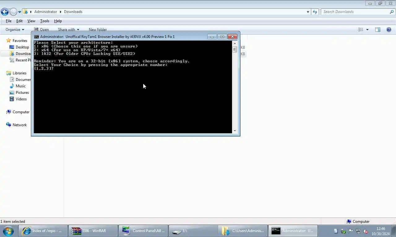
Task: Click console scrollbar down arrow
Action: pos(235,131)
